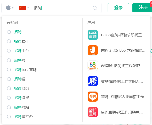This screenshot has height=125, width=152.
Task: Click the 51Job orange hand app icon
Action: pyautogui.click(x=93, y=50)
